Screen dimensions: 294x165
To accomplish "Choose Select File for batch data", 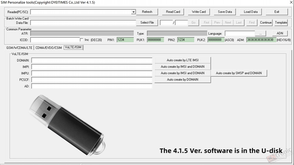I will click(147, 23).
